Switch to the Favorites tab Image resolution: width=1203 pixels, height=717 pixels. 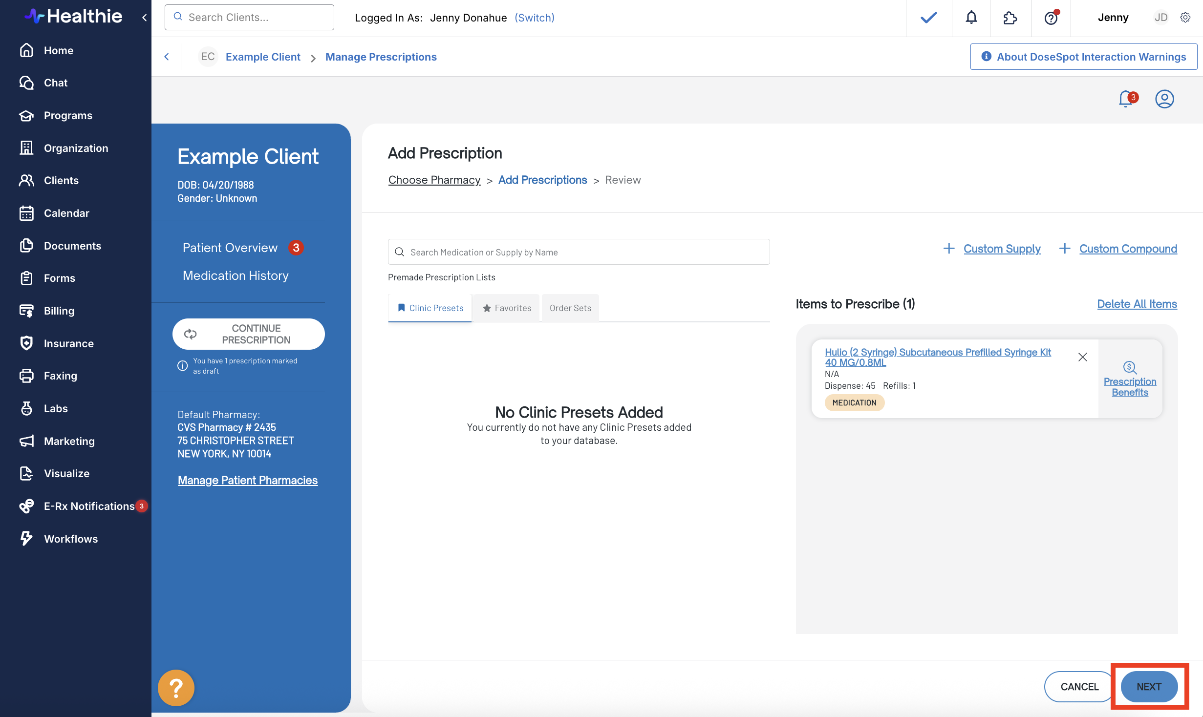507,308
